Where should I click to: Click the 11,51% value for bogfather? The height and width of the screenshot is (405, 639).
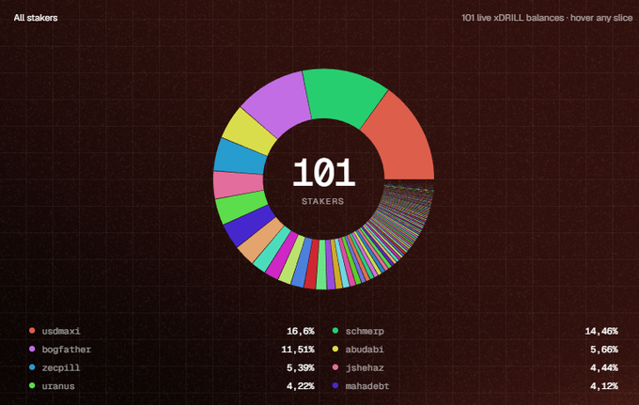(298, 350)
